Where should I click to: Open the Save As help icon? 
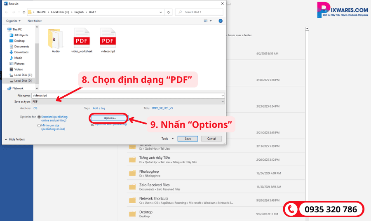coord(221,21)
